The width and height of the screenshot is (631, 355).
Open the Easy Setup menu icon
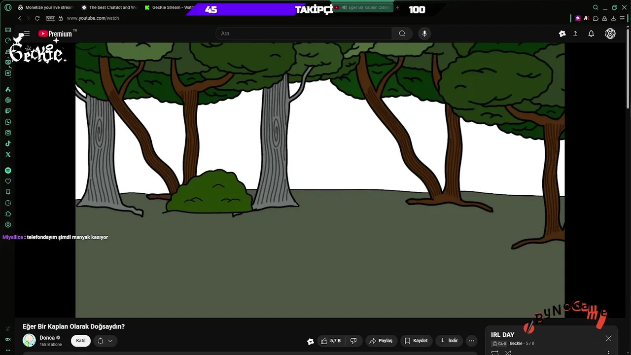point(622,18)
